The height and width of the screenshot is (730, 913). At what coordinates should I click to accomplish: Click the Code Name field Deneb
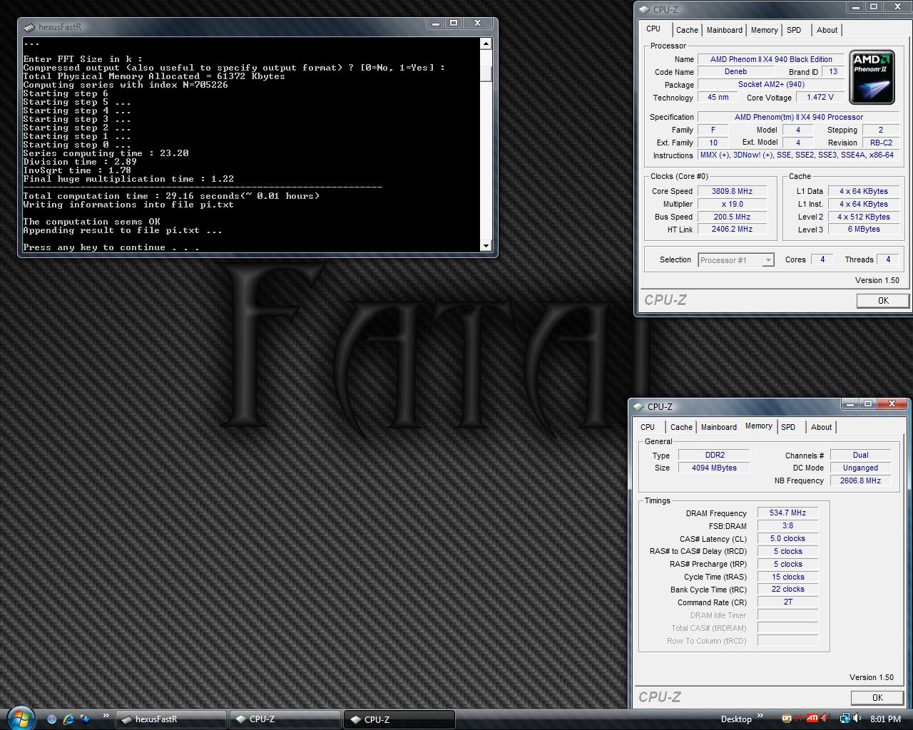pyautogui.click(x=735, y=72)
